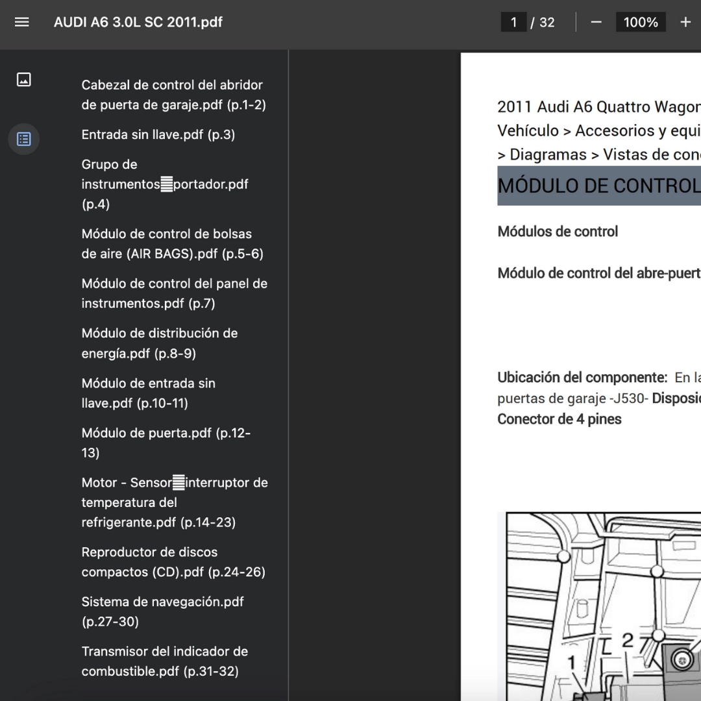Click the 100% zoom level field
The height and width of the screenshot is (701, 701).
(x=641, y=22)
